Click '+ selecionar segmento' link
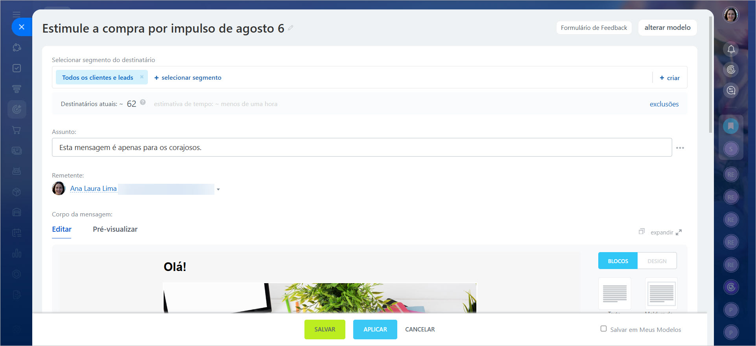 click(188, 78)
